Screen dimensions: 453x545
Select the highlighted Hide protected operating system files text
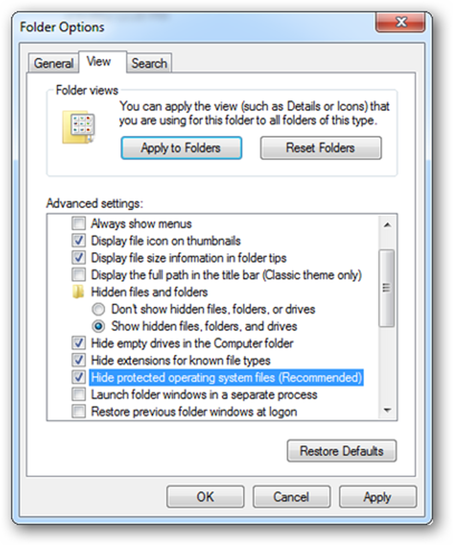(x=226, y=378)
